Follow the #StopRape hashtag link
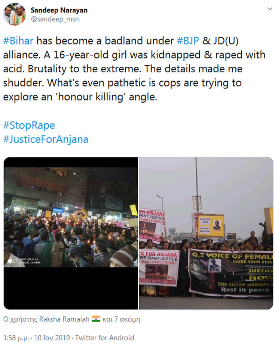This screenshot has height=344, width=275. click(29, 126)
